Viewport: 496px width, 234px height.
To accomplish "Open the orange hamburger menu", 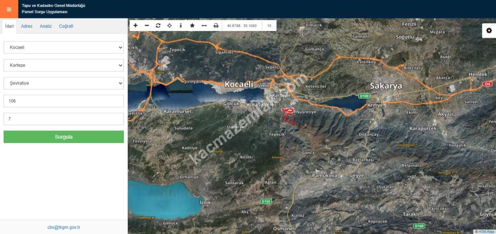I will pos(9,9).
